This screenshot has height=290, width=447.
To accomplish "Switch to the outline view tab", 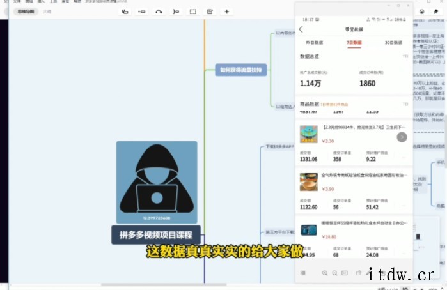I will click(47, 11).
